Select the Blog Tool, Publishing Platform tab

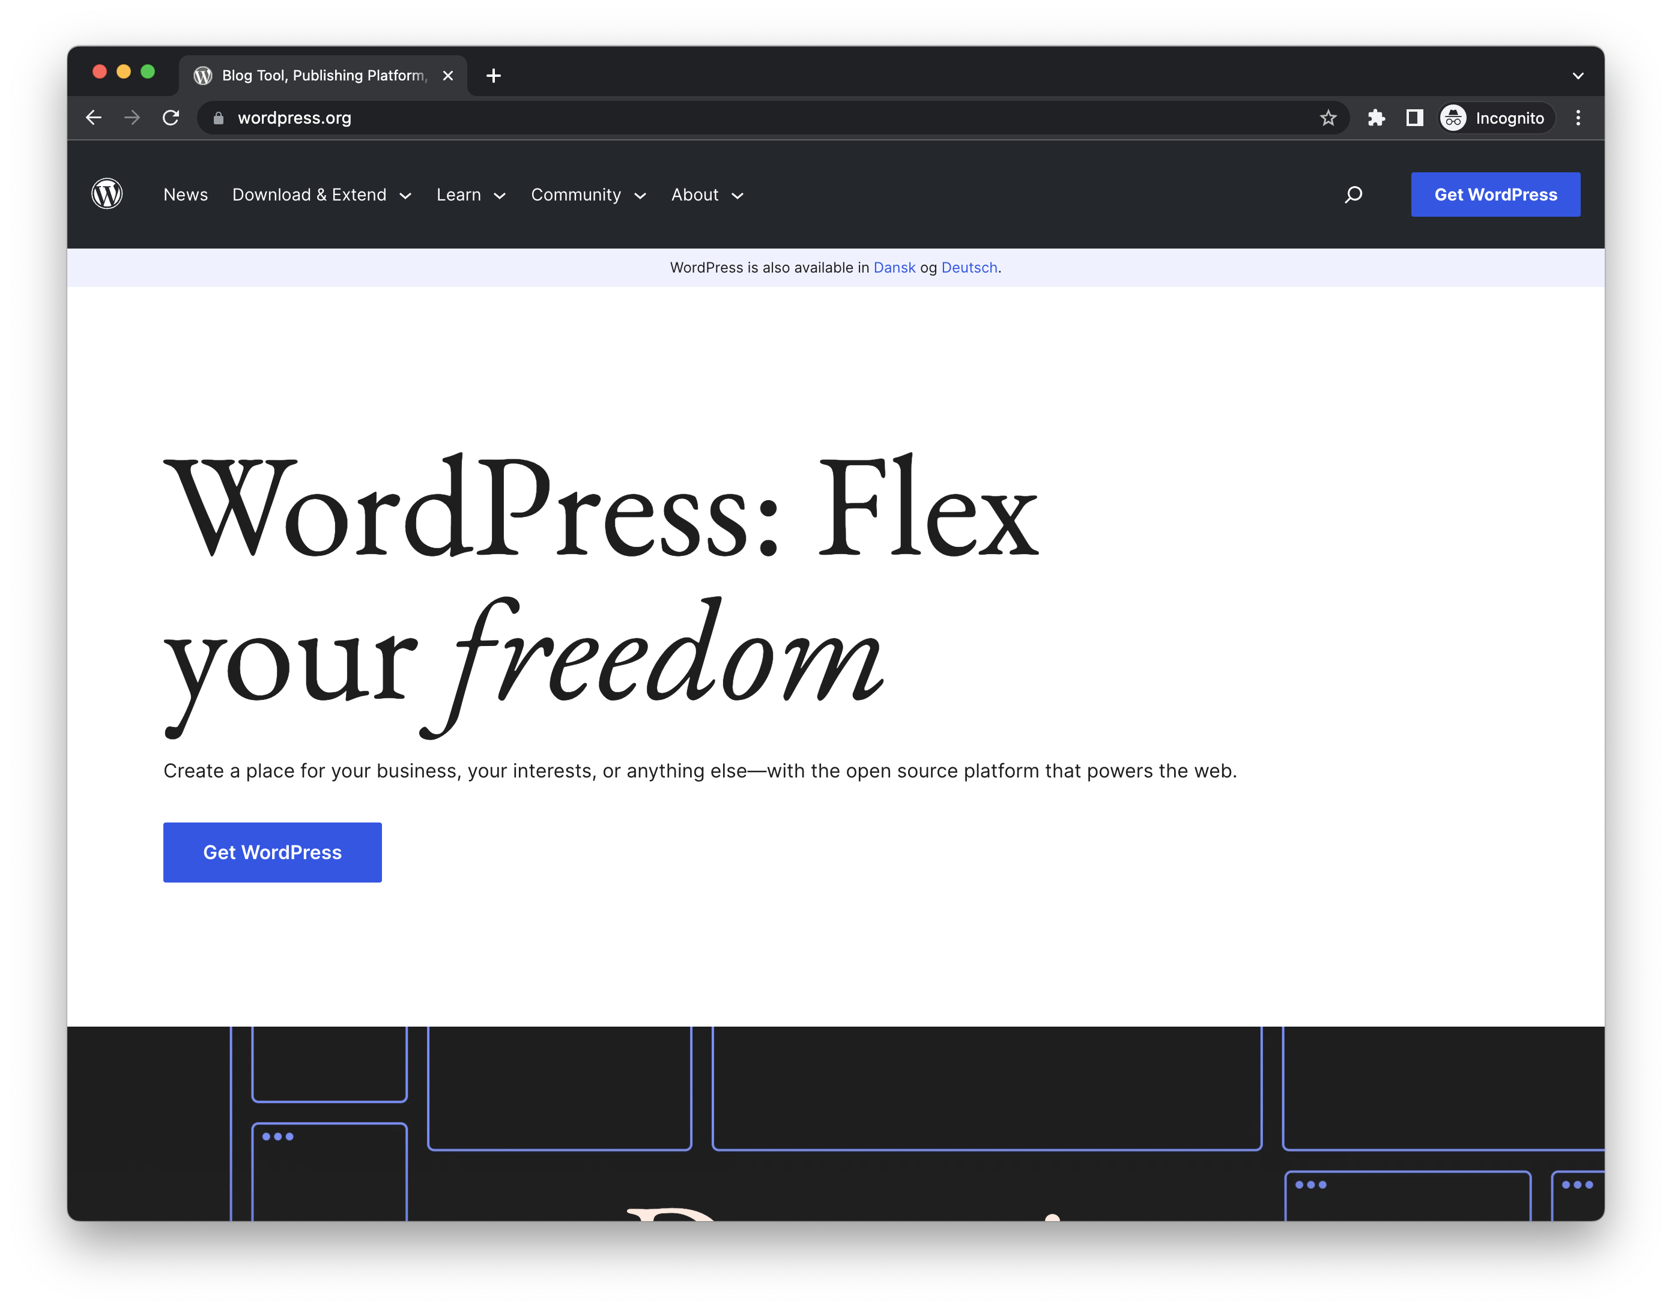click(323, 75)
